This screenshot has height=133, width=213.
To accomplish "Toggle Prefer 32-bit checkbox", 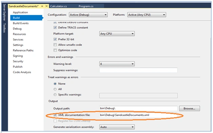I will [x=55, y=39].
